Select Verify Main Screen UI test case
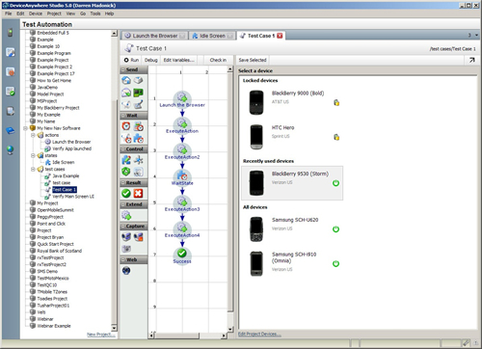482x349 pixels. 73,197
